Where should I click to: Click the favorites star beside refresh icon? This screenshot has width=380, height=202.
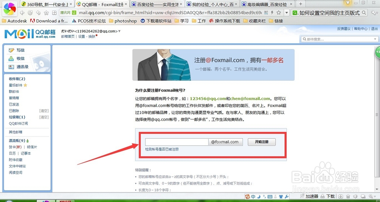(46, 13)
